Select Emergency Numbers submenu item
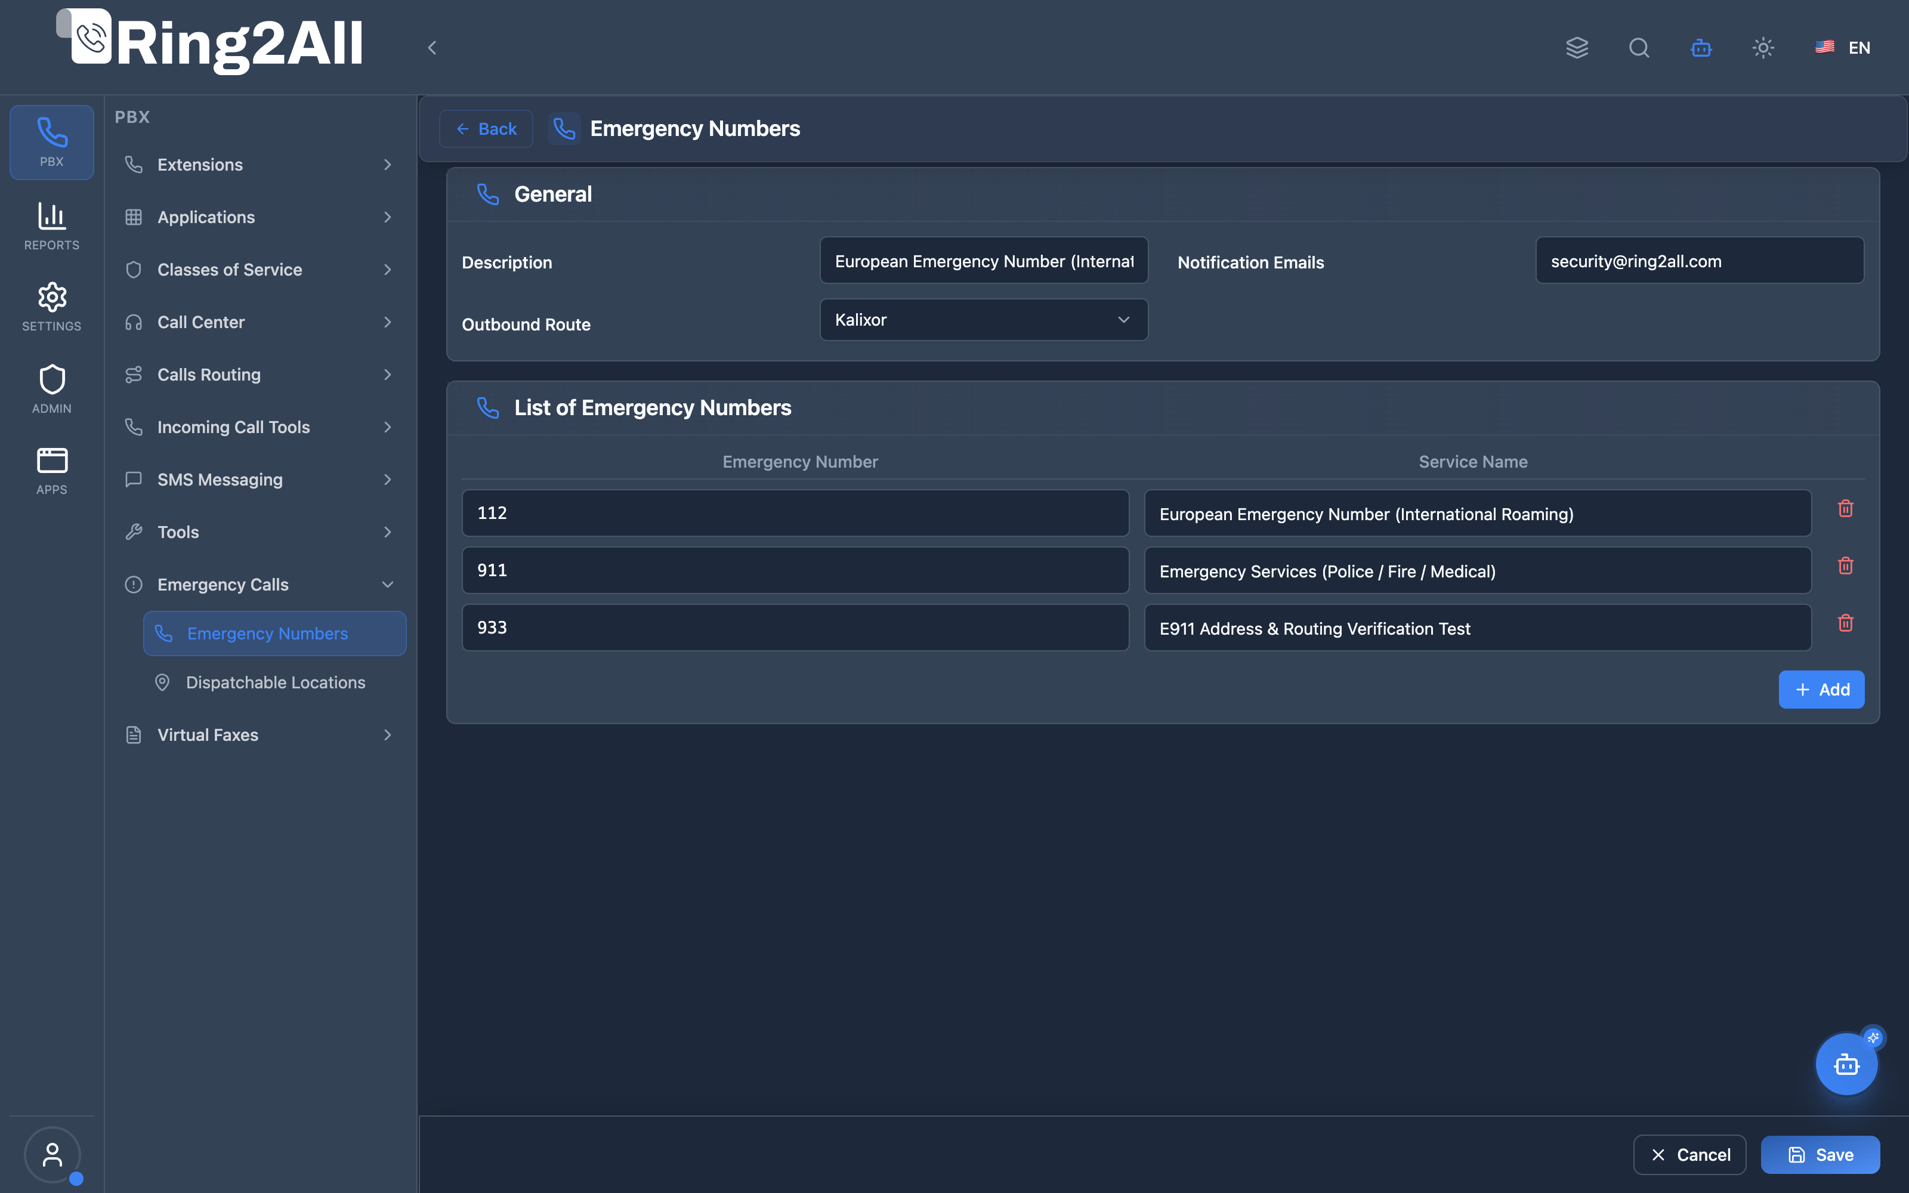 [x=274, y=633]
